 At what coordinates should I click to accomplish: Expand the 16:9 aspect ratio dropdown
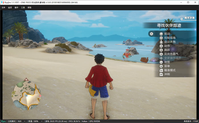pyautogui.click(x=21, y=121)
